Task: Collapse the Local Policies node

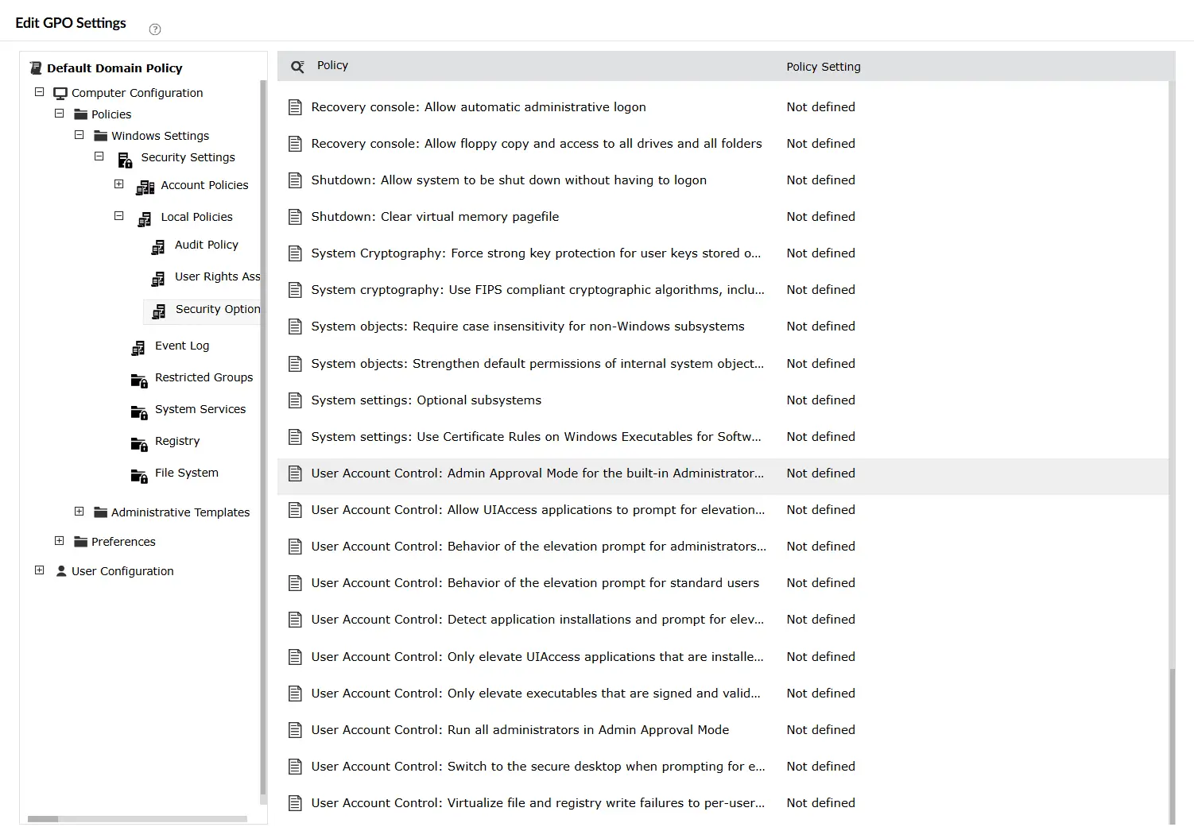Action: click(118, 216)
